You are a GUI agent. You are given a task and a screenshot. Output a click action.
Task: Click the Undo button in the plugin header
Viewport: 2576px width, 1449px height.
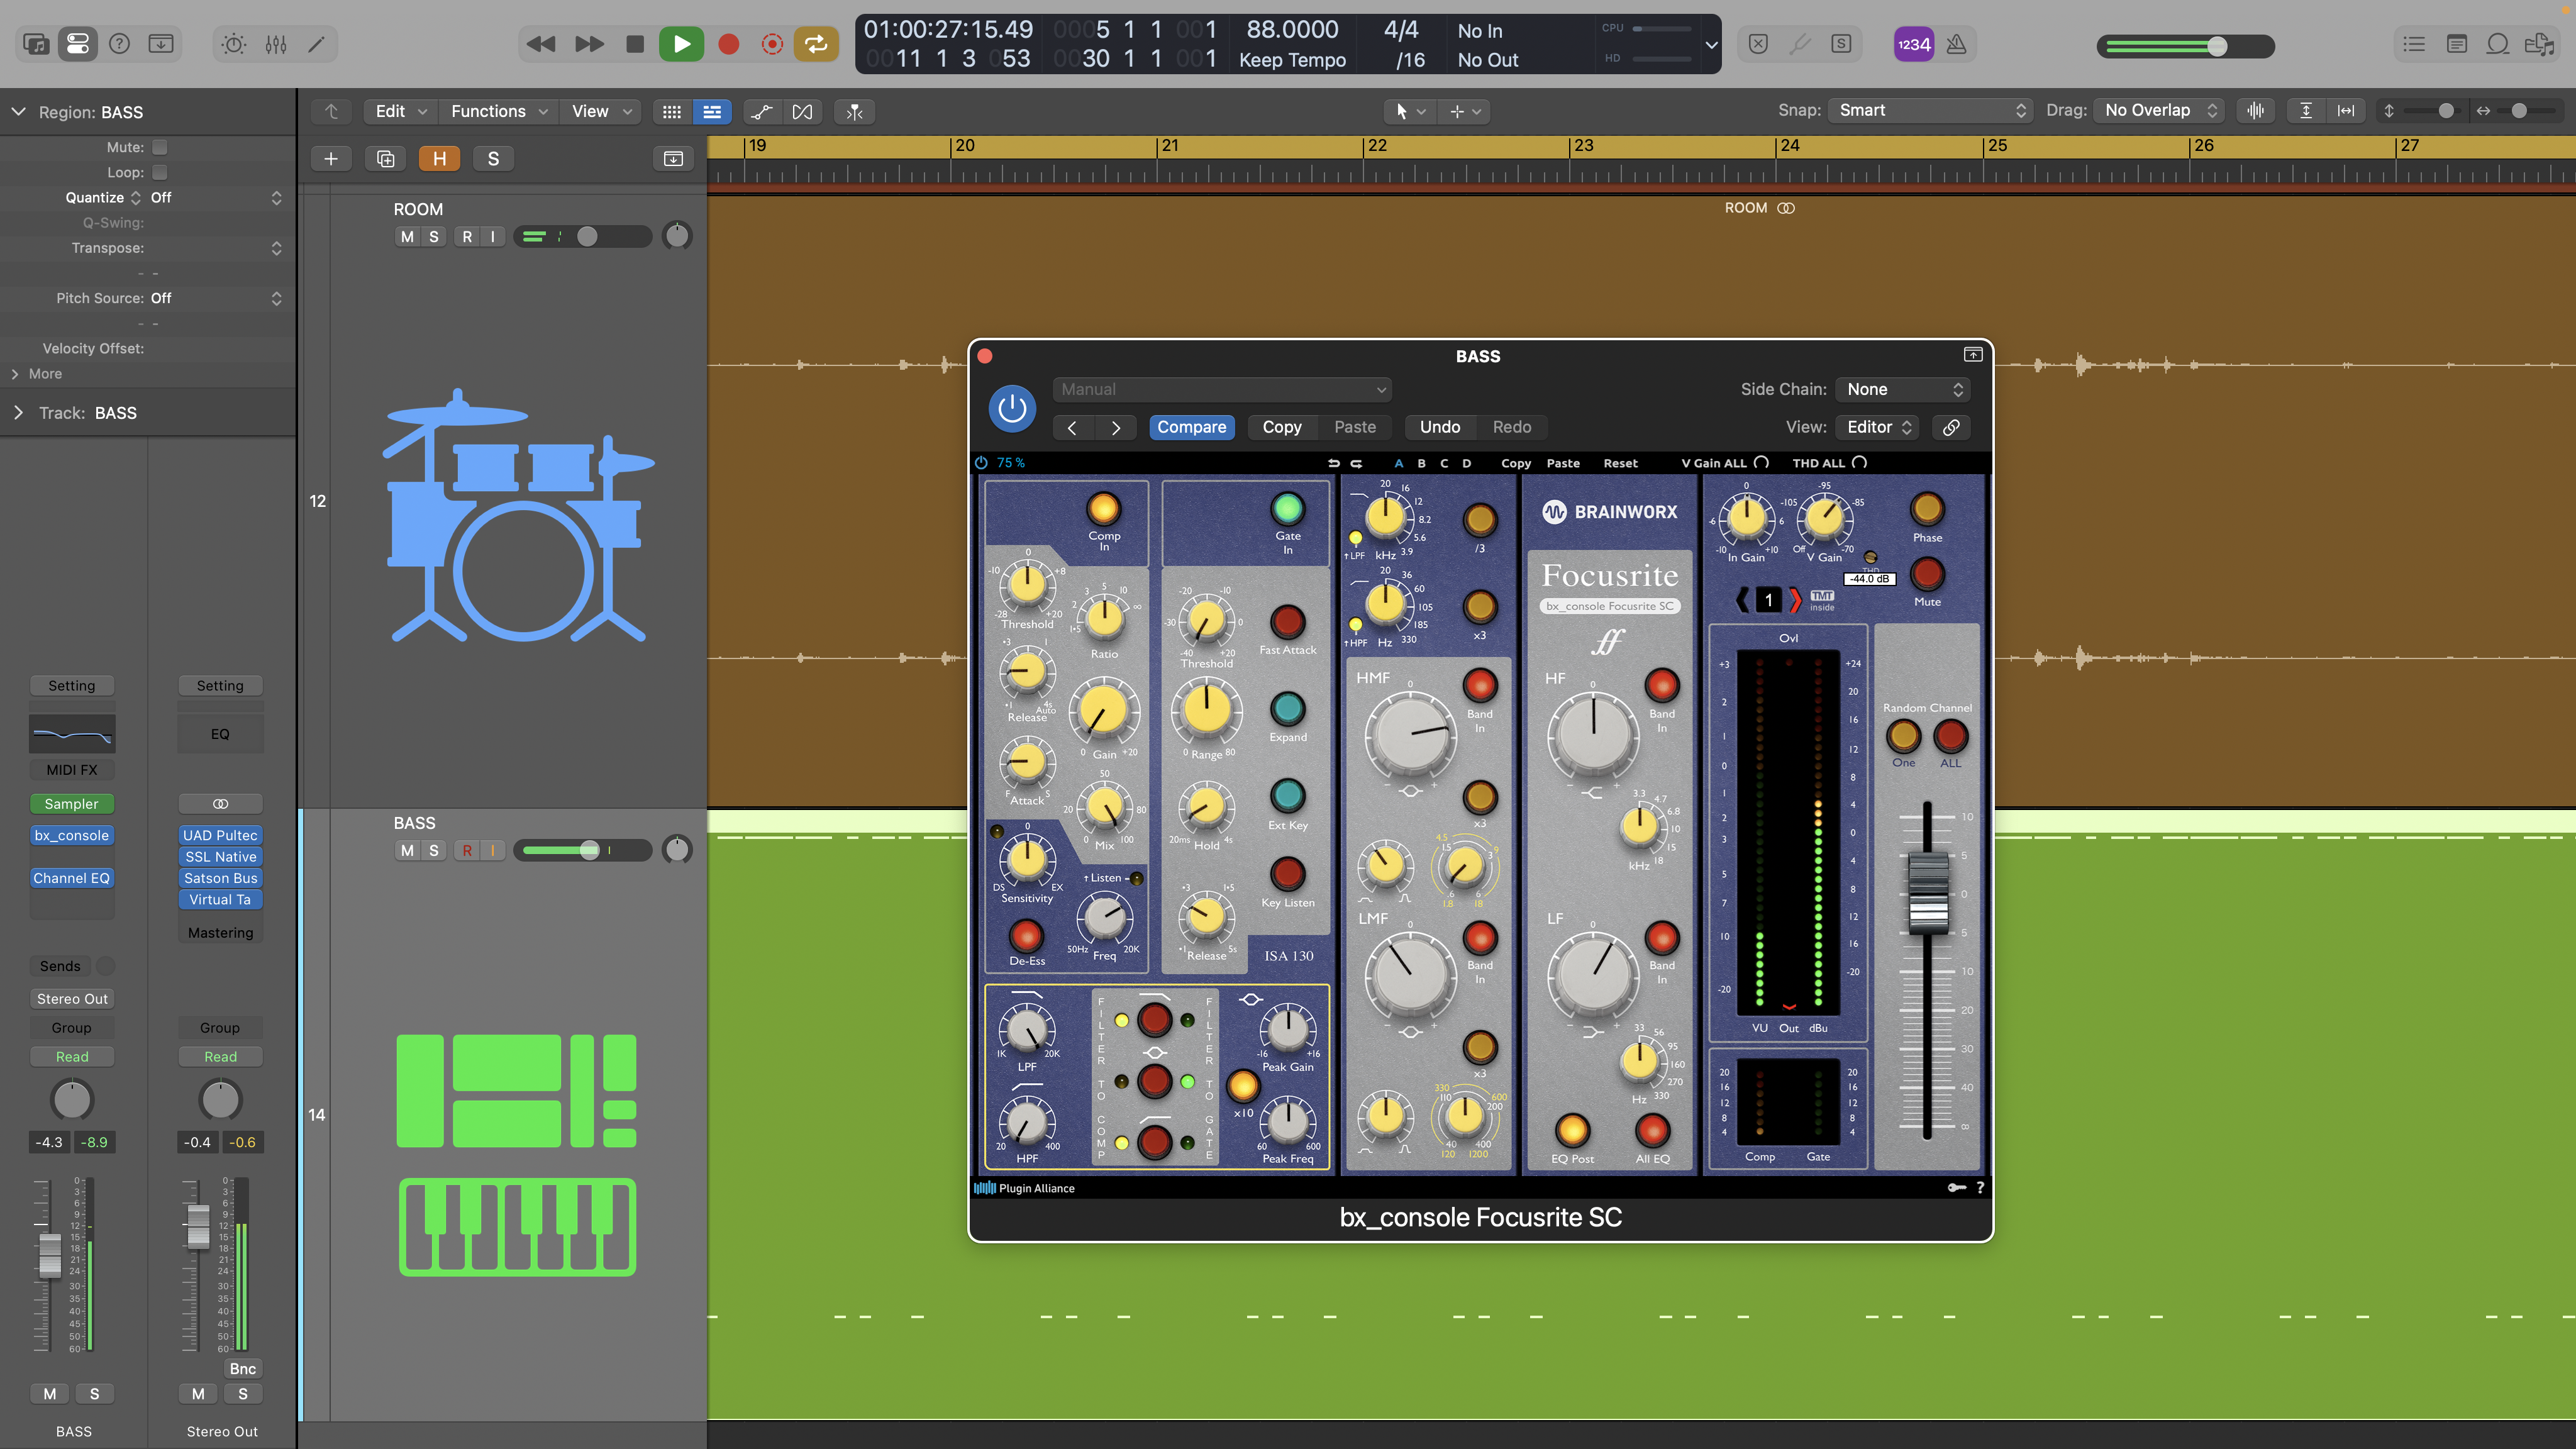tap(1439, 427)
